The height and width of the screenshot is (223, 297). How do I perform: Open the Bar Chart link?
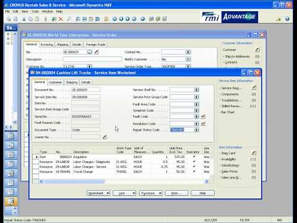point(228,112)
